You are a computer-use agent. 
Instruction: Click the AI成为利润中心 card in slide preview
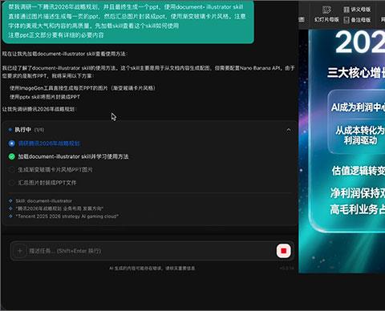pyautogui.click(x=358, y=107)
